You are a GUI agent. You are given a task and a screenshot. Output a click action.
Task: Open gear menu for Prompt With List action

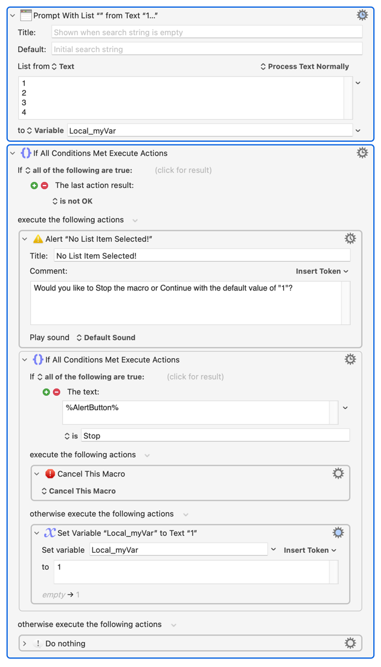pos(362,15)
